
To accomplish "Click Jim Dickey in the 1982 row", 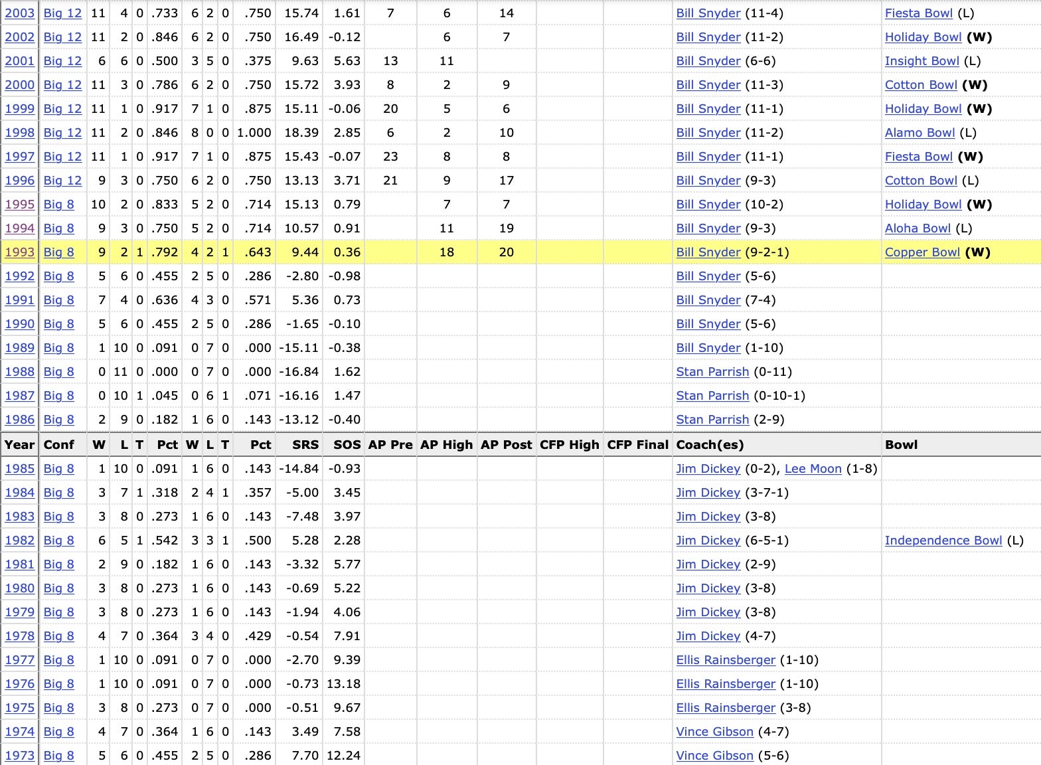I will tap(708, 541).
